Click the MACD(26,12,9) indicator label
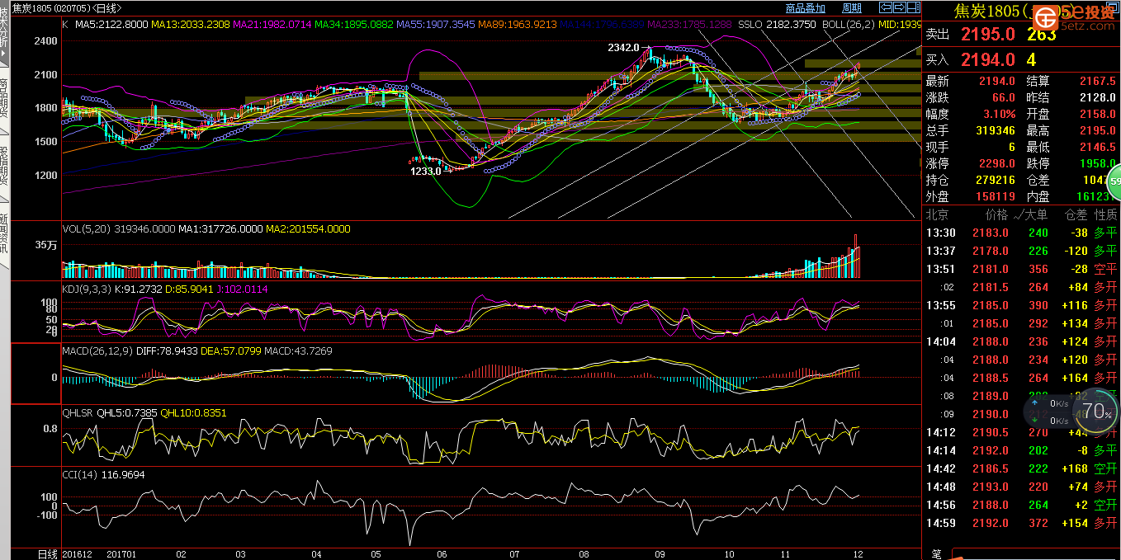Image resolution: width=1121 pixels, height=560 pixels. pyautogui.click(x=97, y=351)
